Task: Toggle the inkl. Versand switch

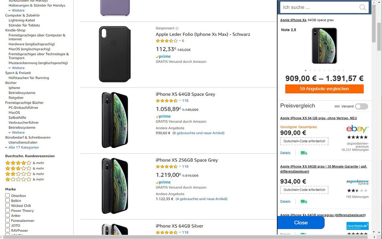Action: pos(361,106)
